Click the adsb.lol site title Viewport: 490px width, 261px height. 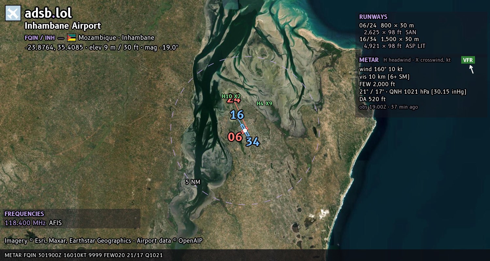click(x=48, y=13)
